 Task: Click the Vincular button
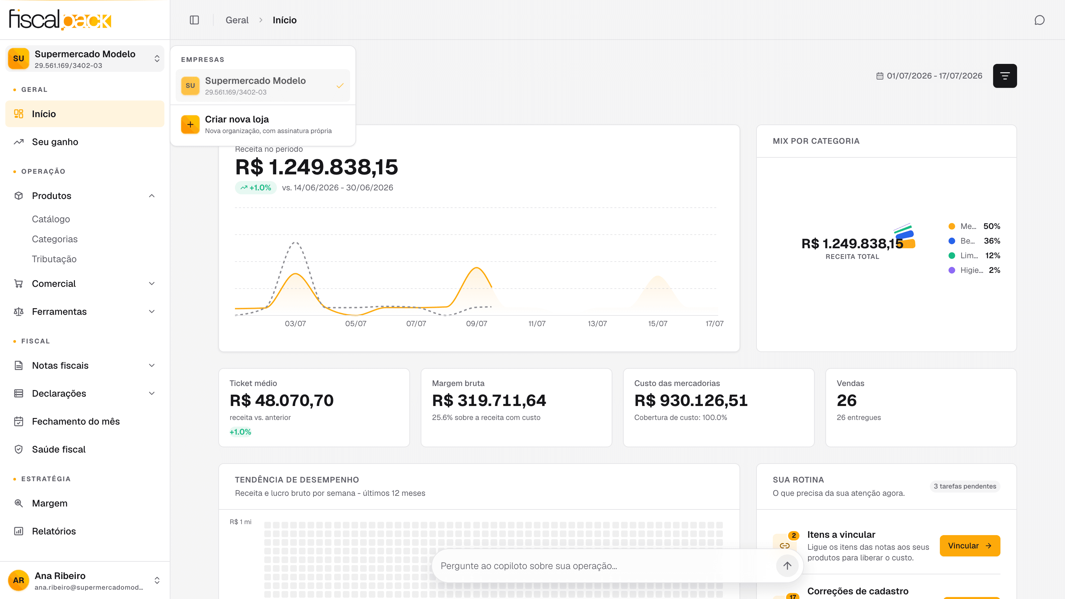[x=969, y=546]
